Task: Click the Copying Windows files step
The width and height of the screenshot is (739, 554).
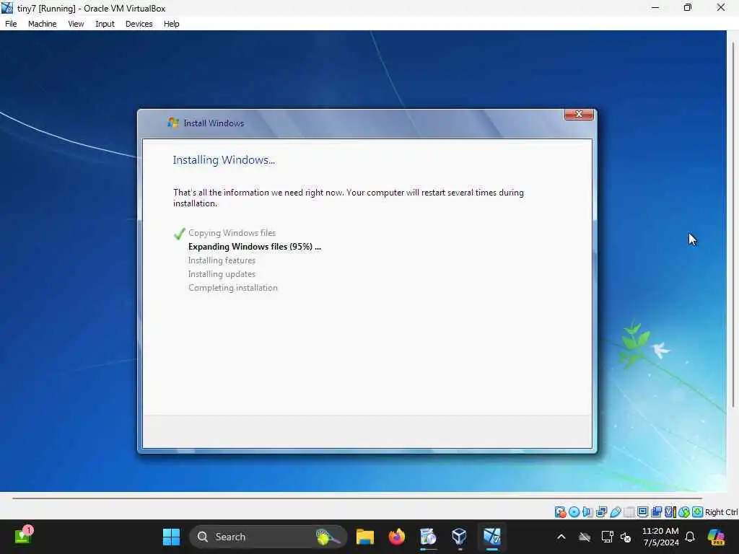Action: tap(232, 233)
